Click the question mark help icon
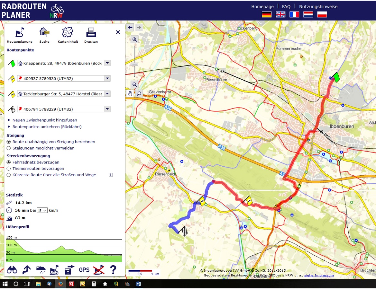376x289 pixels. coord(113,270)
